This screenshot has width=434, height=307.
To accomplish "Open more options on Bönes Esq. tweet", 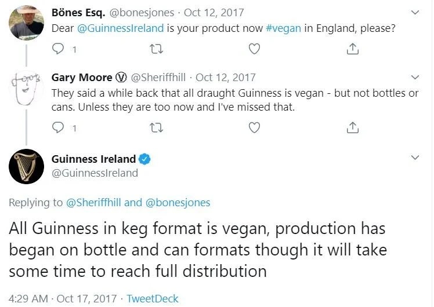I will coord(415,12).
